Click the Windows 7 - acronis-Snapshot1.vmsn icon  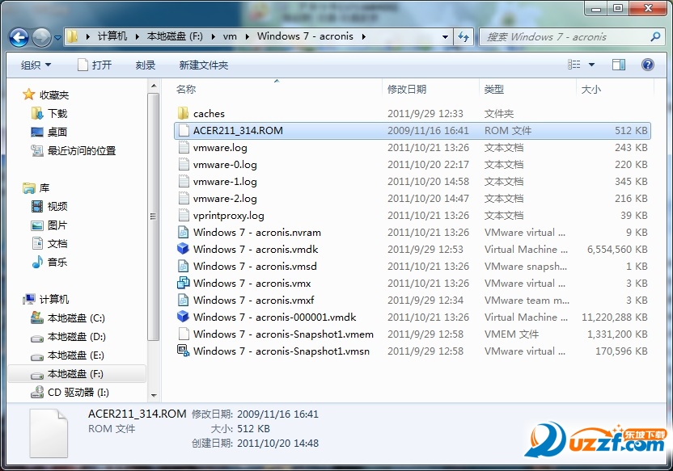point(184,351)
